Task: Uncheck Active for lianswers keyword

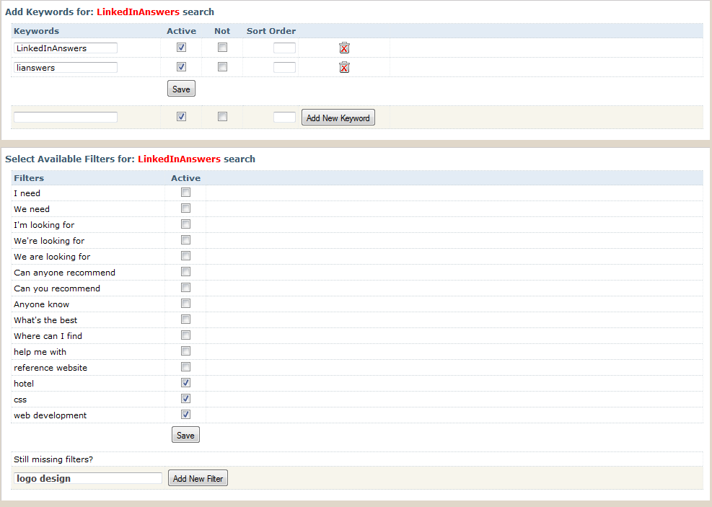Action: (x=181, y=67)
